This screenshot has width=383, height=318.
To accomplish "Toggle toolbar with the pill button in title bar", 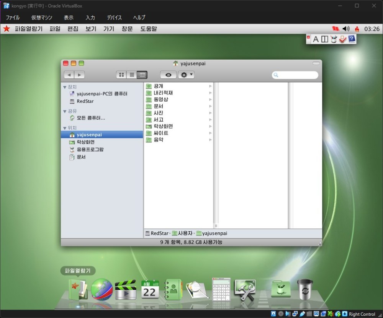I will click(x=316, y=63).
